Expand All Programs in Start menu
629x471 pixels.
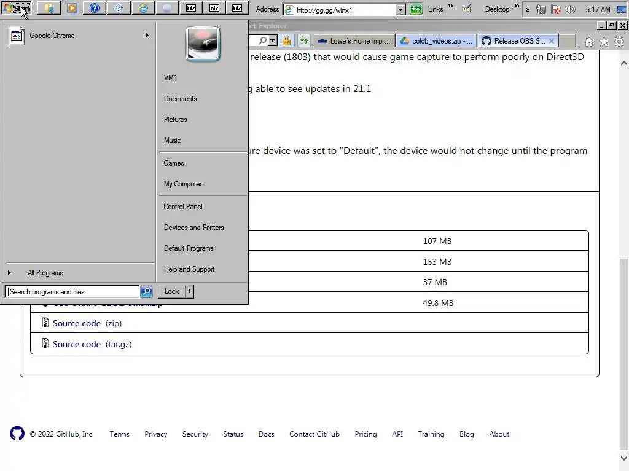point(45,273)
